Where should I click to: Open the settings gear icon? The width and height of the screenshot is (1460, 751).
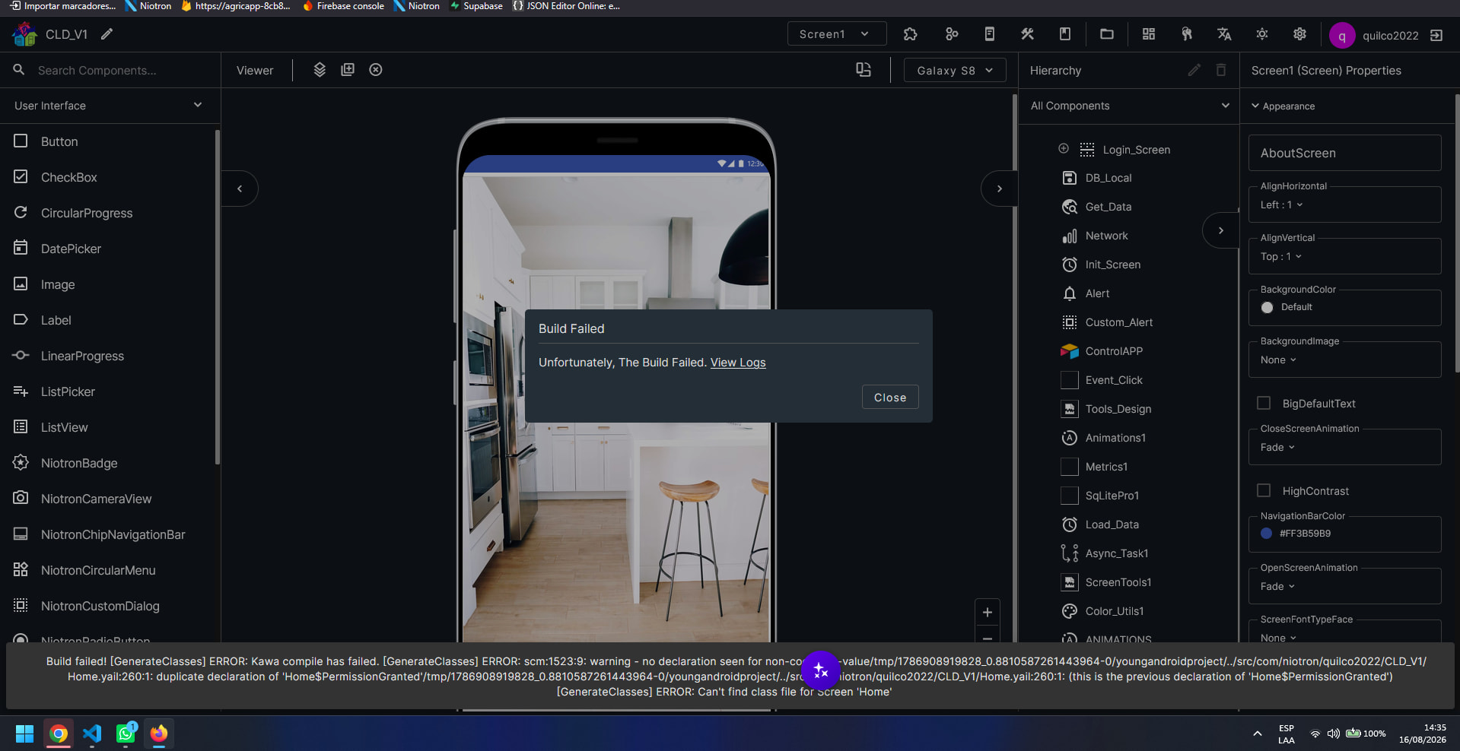tap(1299, 34)
